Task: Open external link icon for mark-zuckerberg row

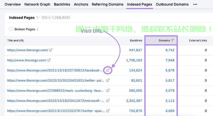Action: [108, 90]
